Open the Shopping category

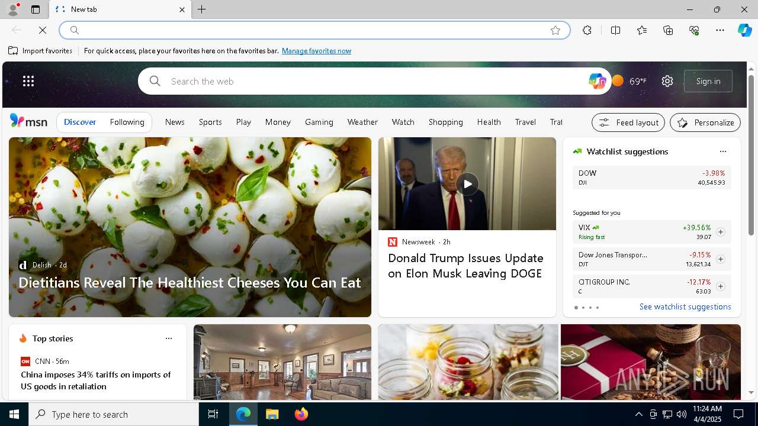[x=446, y=122]
